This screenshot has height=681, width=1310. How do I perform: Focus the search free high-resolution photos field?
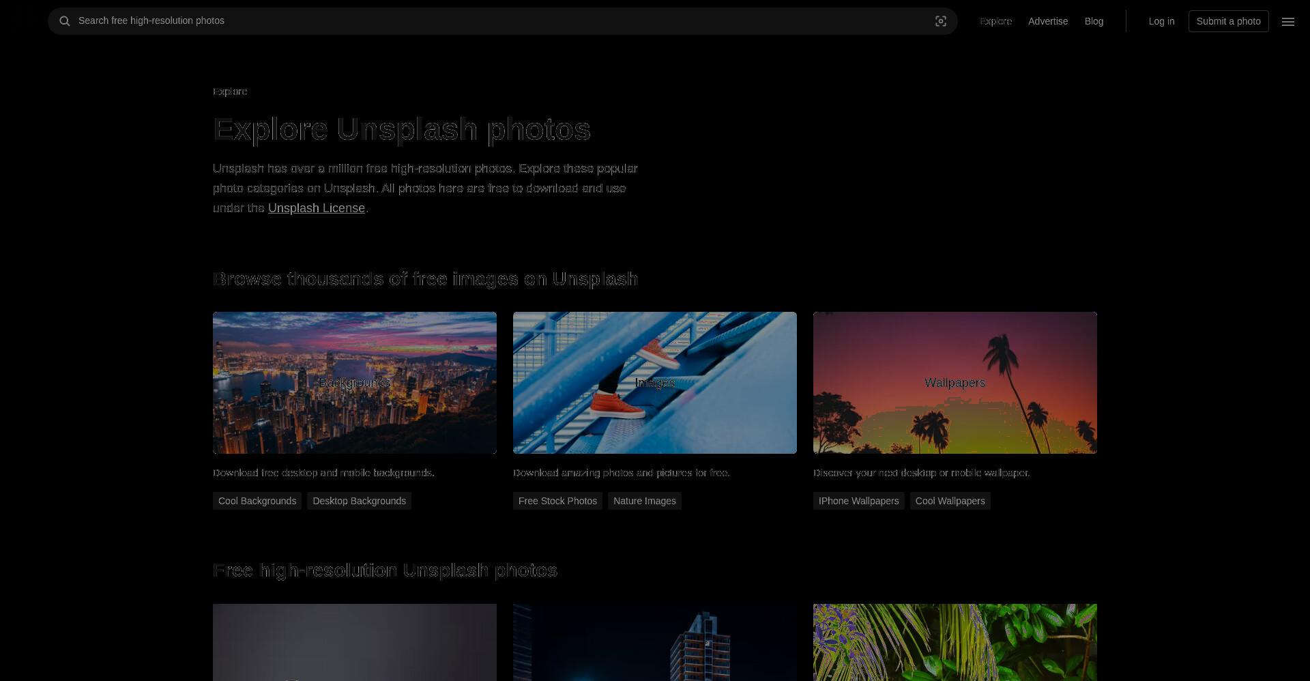click(503, 21)
